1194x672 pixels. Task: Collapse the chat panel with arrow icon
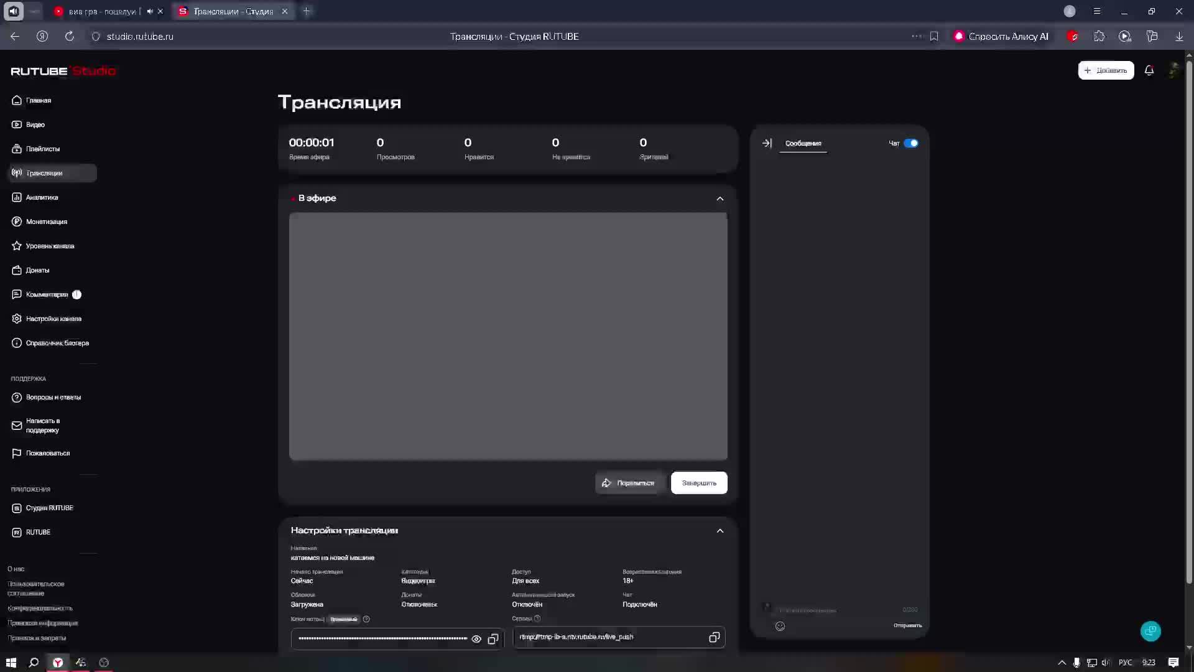click(767, 143)
